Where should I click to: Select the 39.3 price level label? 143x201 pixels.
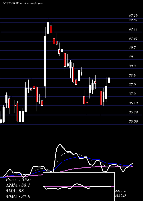point(132,66)
